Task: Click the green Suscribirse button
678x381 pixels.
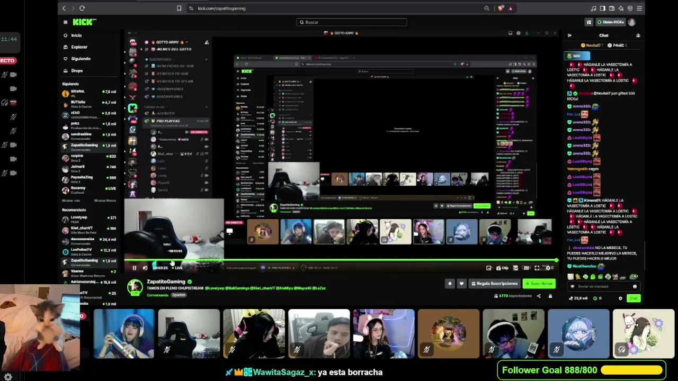Action: 539,284
